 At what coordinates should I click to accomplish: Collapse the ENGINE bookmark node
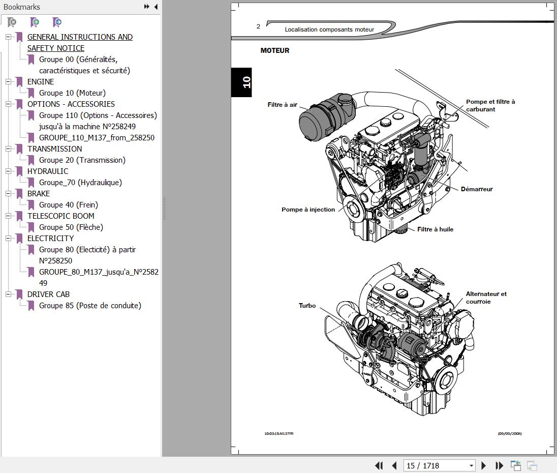[x=8, y=81]
